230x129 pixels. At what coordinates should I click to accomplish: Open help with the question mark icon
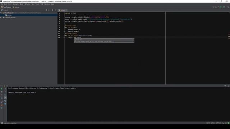coord(1,108)
